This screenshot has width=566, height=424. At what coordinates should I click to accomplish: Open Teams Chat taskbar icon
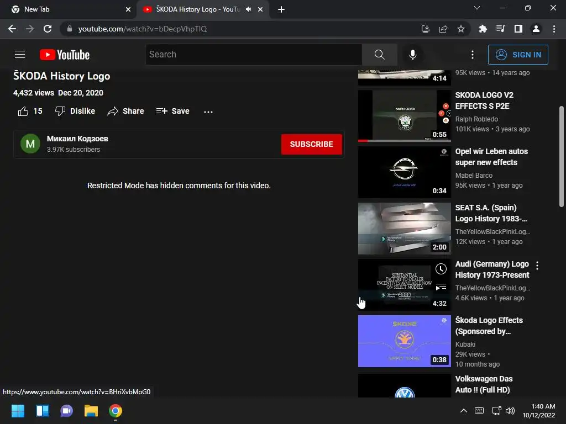coord(66,411)
